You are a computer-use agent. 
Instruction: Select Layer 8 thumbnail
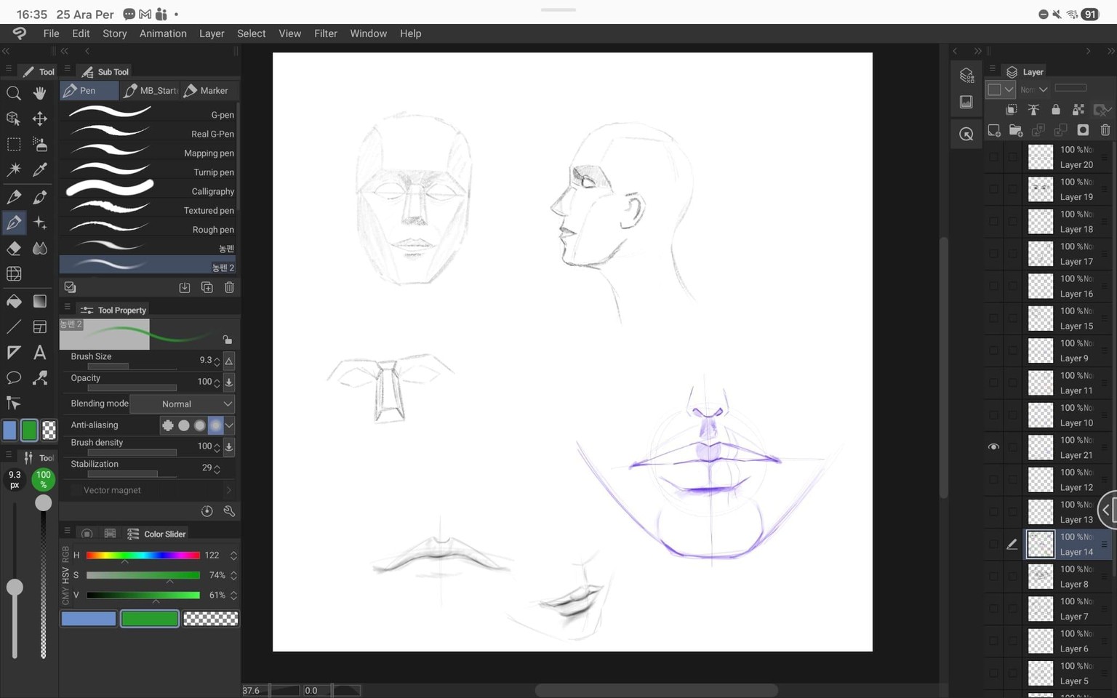(1040, 577)
